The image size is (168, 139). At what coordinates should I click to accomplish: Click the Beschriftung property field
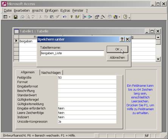point(87,91)
